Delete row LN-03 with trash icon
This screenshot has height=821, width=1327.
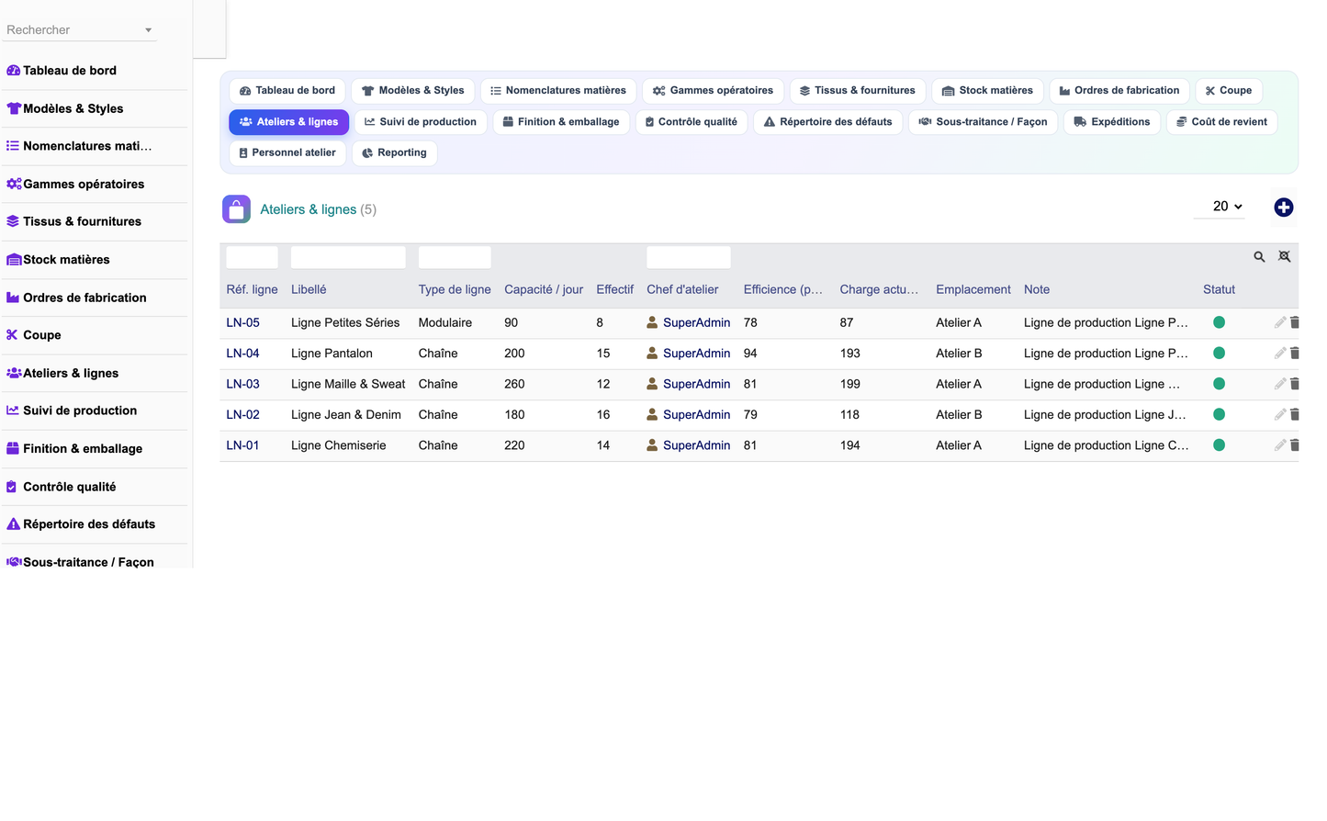pos(1295,384)
